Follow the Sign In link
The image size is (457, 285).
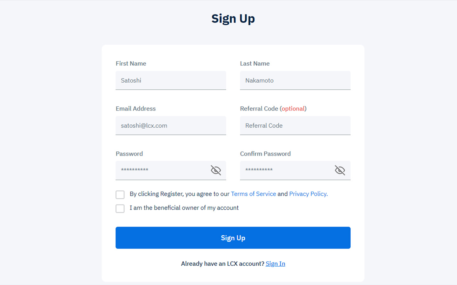pyautogui.click(x=275, y=263)
